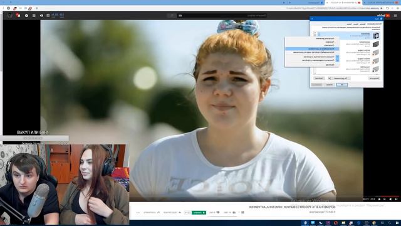The height and width of the screenshot is (226, 401).
Task: Open the YouTube hamburger guide menu
Action: (x=395, y=15)
